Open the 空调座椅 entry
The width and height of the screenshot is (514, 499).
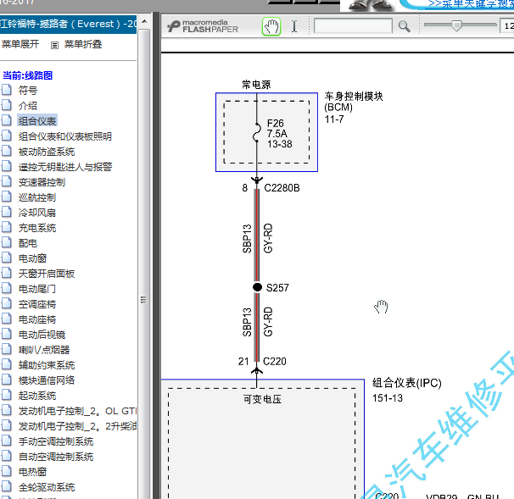[37, 304]
